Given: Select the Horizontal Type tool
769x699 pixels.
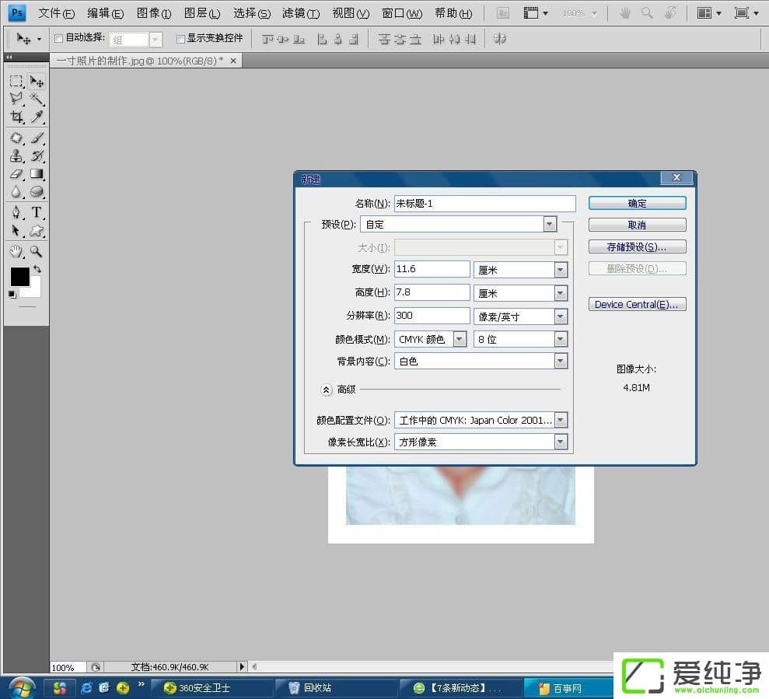Looking at the screenshot, I should click(37, 212).
